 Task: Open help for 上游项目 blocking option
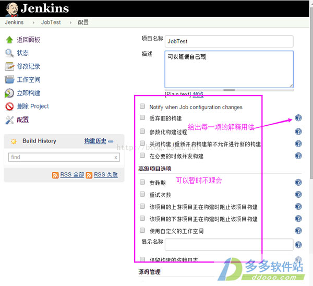coord(298,207)
